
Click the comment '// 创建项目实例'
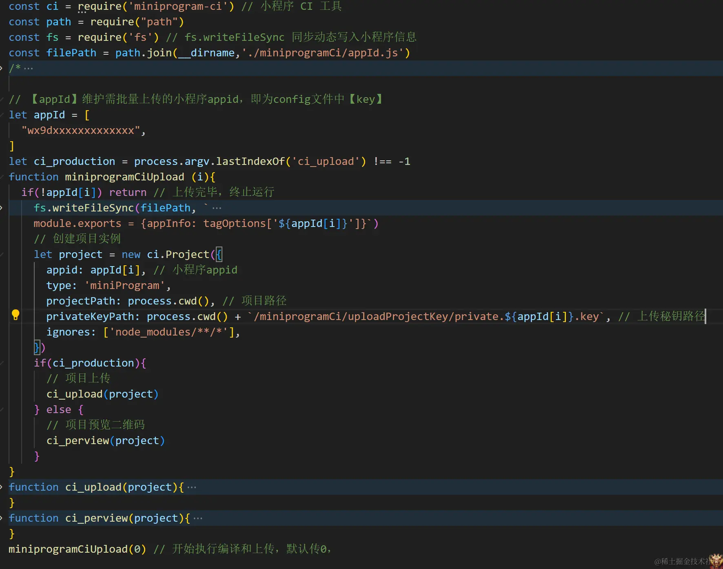click(x=78, y=239)
